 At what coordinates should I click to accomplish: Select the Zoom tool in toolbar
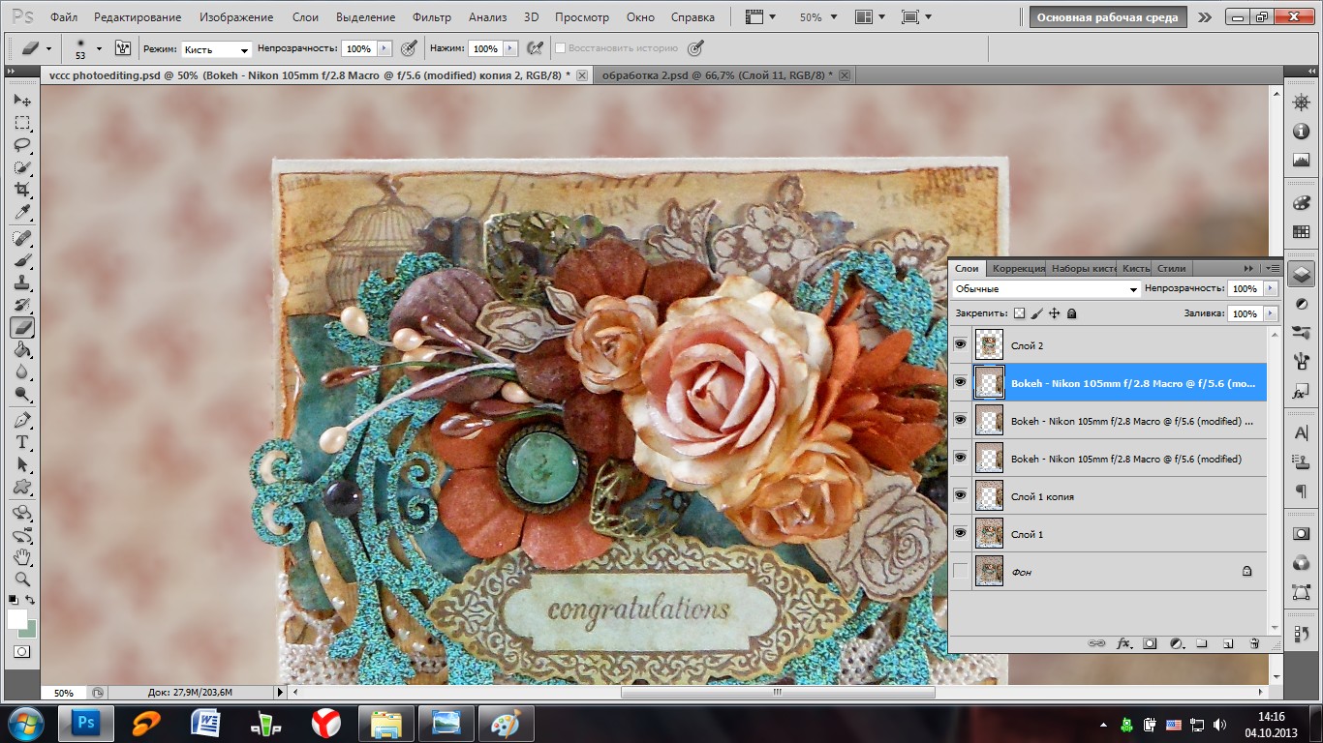pyautogui.click(x=22, y=579)
